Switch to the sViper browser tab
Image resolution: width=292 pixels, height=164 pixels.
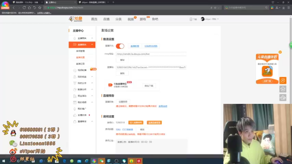tap(93, 2)
